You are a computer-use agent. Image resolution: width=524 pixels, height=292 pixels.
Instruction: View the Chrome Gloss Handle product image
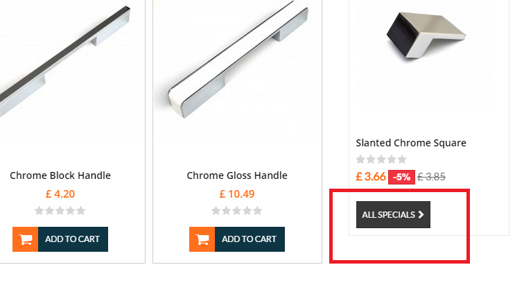[x=237, y=69]
